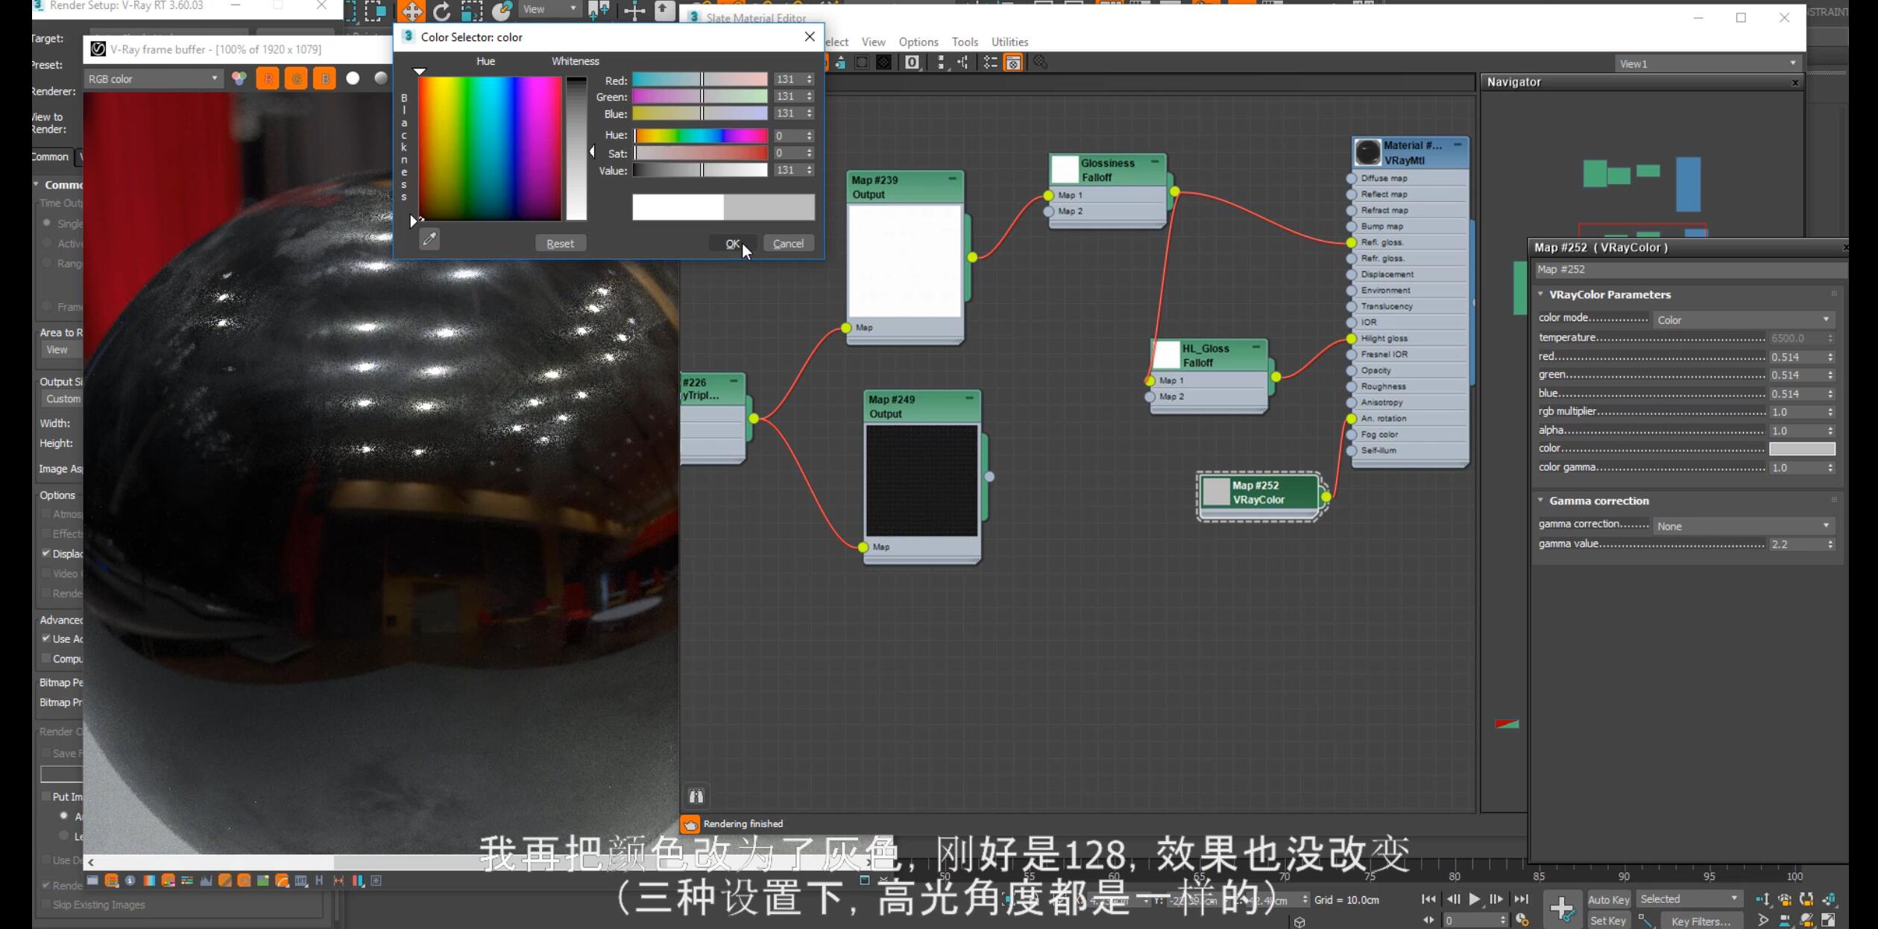Click layout children icon in Slate toolbar
This screenshot has width=1878, height=929.
[x=962, y=63]
